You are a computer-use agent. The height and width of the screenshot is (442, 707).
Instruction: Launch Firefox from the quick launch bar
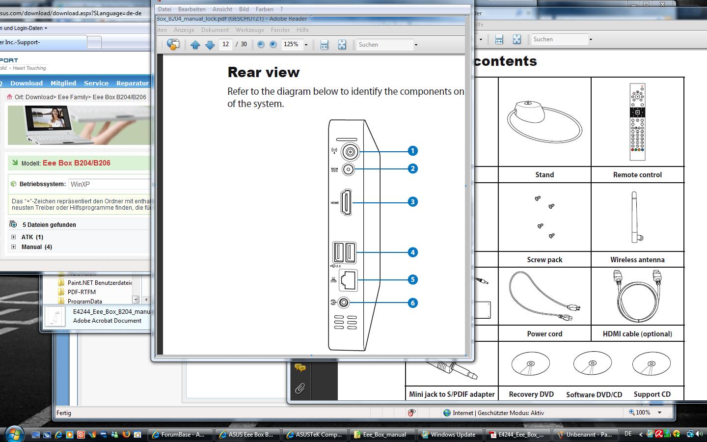[126, 435]
